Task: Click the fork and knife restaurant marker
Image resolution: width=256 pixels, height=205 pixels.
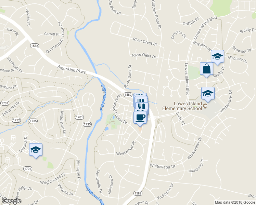Action: 141,106
